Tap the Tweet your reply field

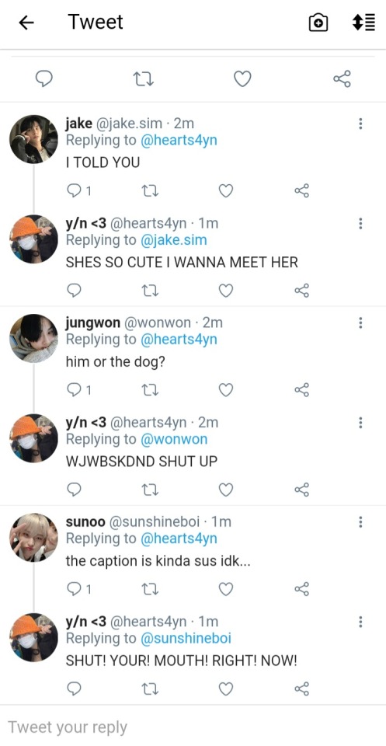[193, 727]
